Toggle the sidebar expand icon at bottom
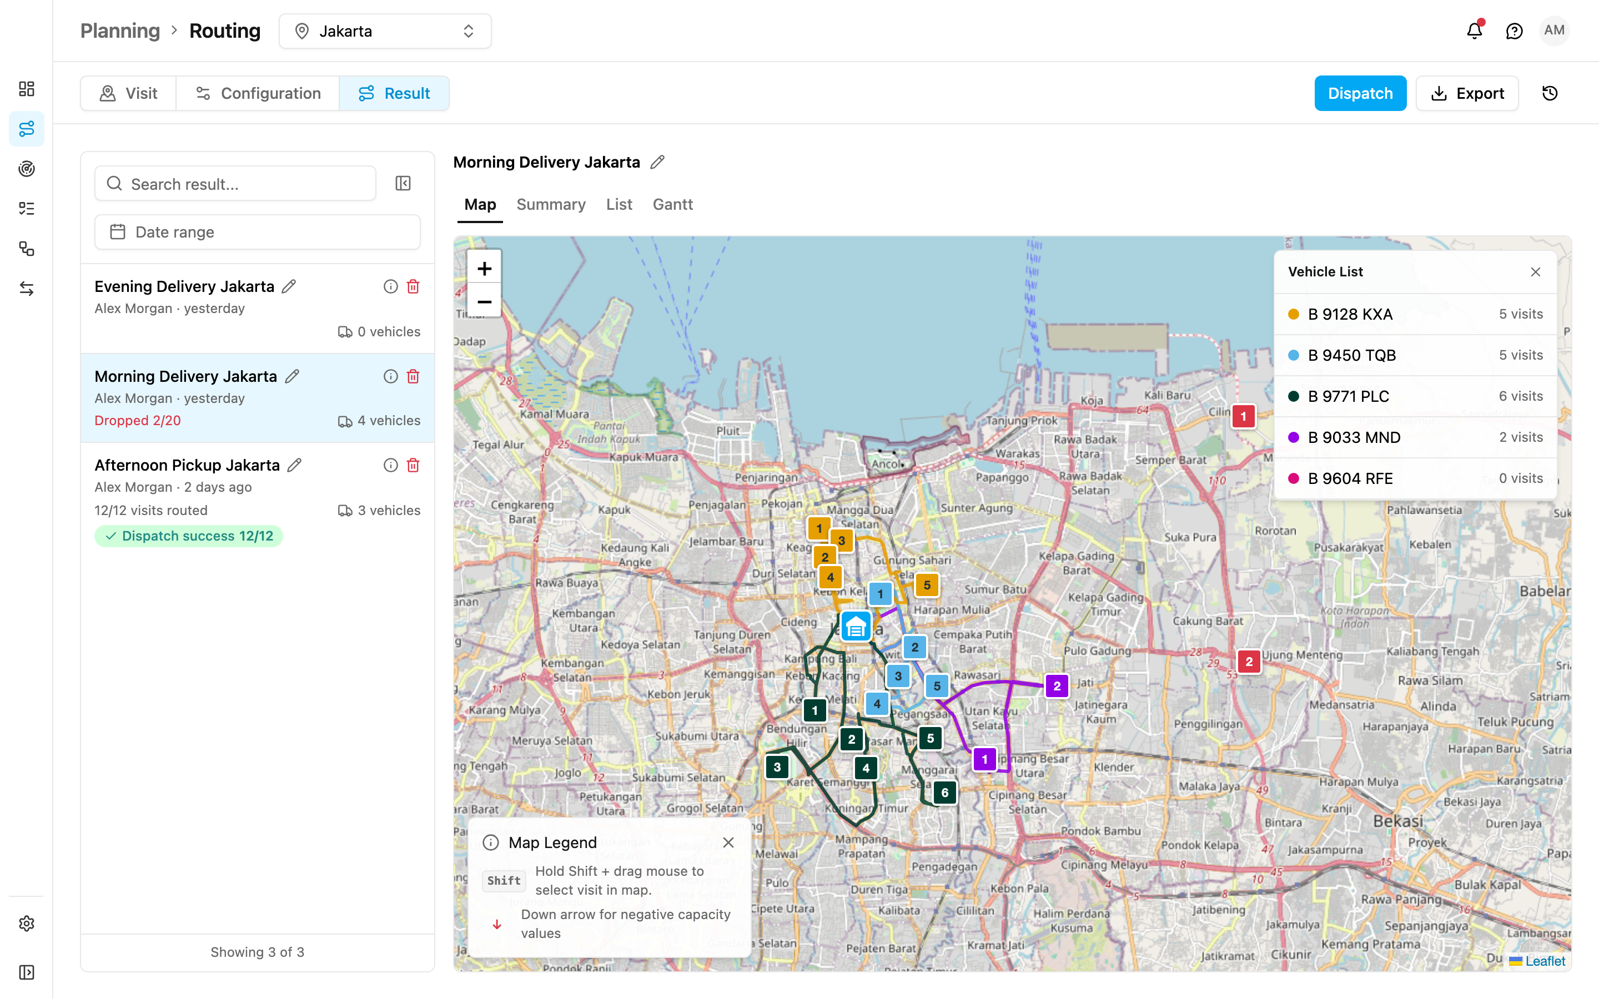The height and width of the screenshot is (999, 1599). coord(27,972)
